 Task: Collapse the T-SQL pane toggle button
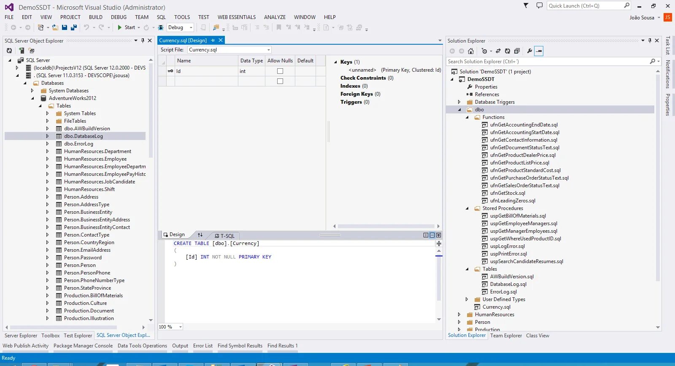click(438, 235)
